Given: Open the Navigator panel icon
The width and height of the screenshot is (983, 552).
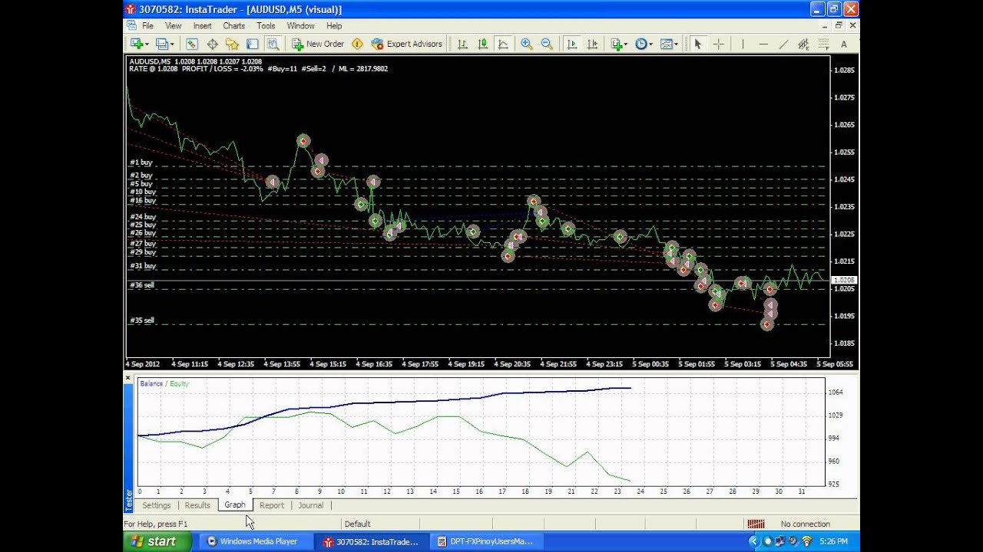Looking at the screenshot, I should [232, 44].
